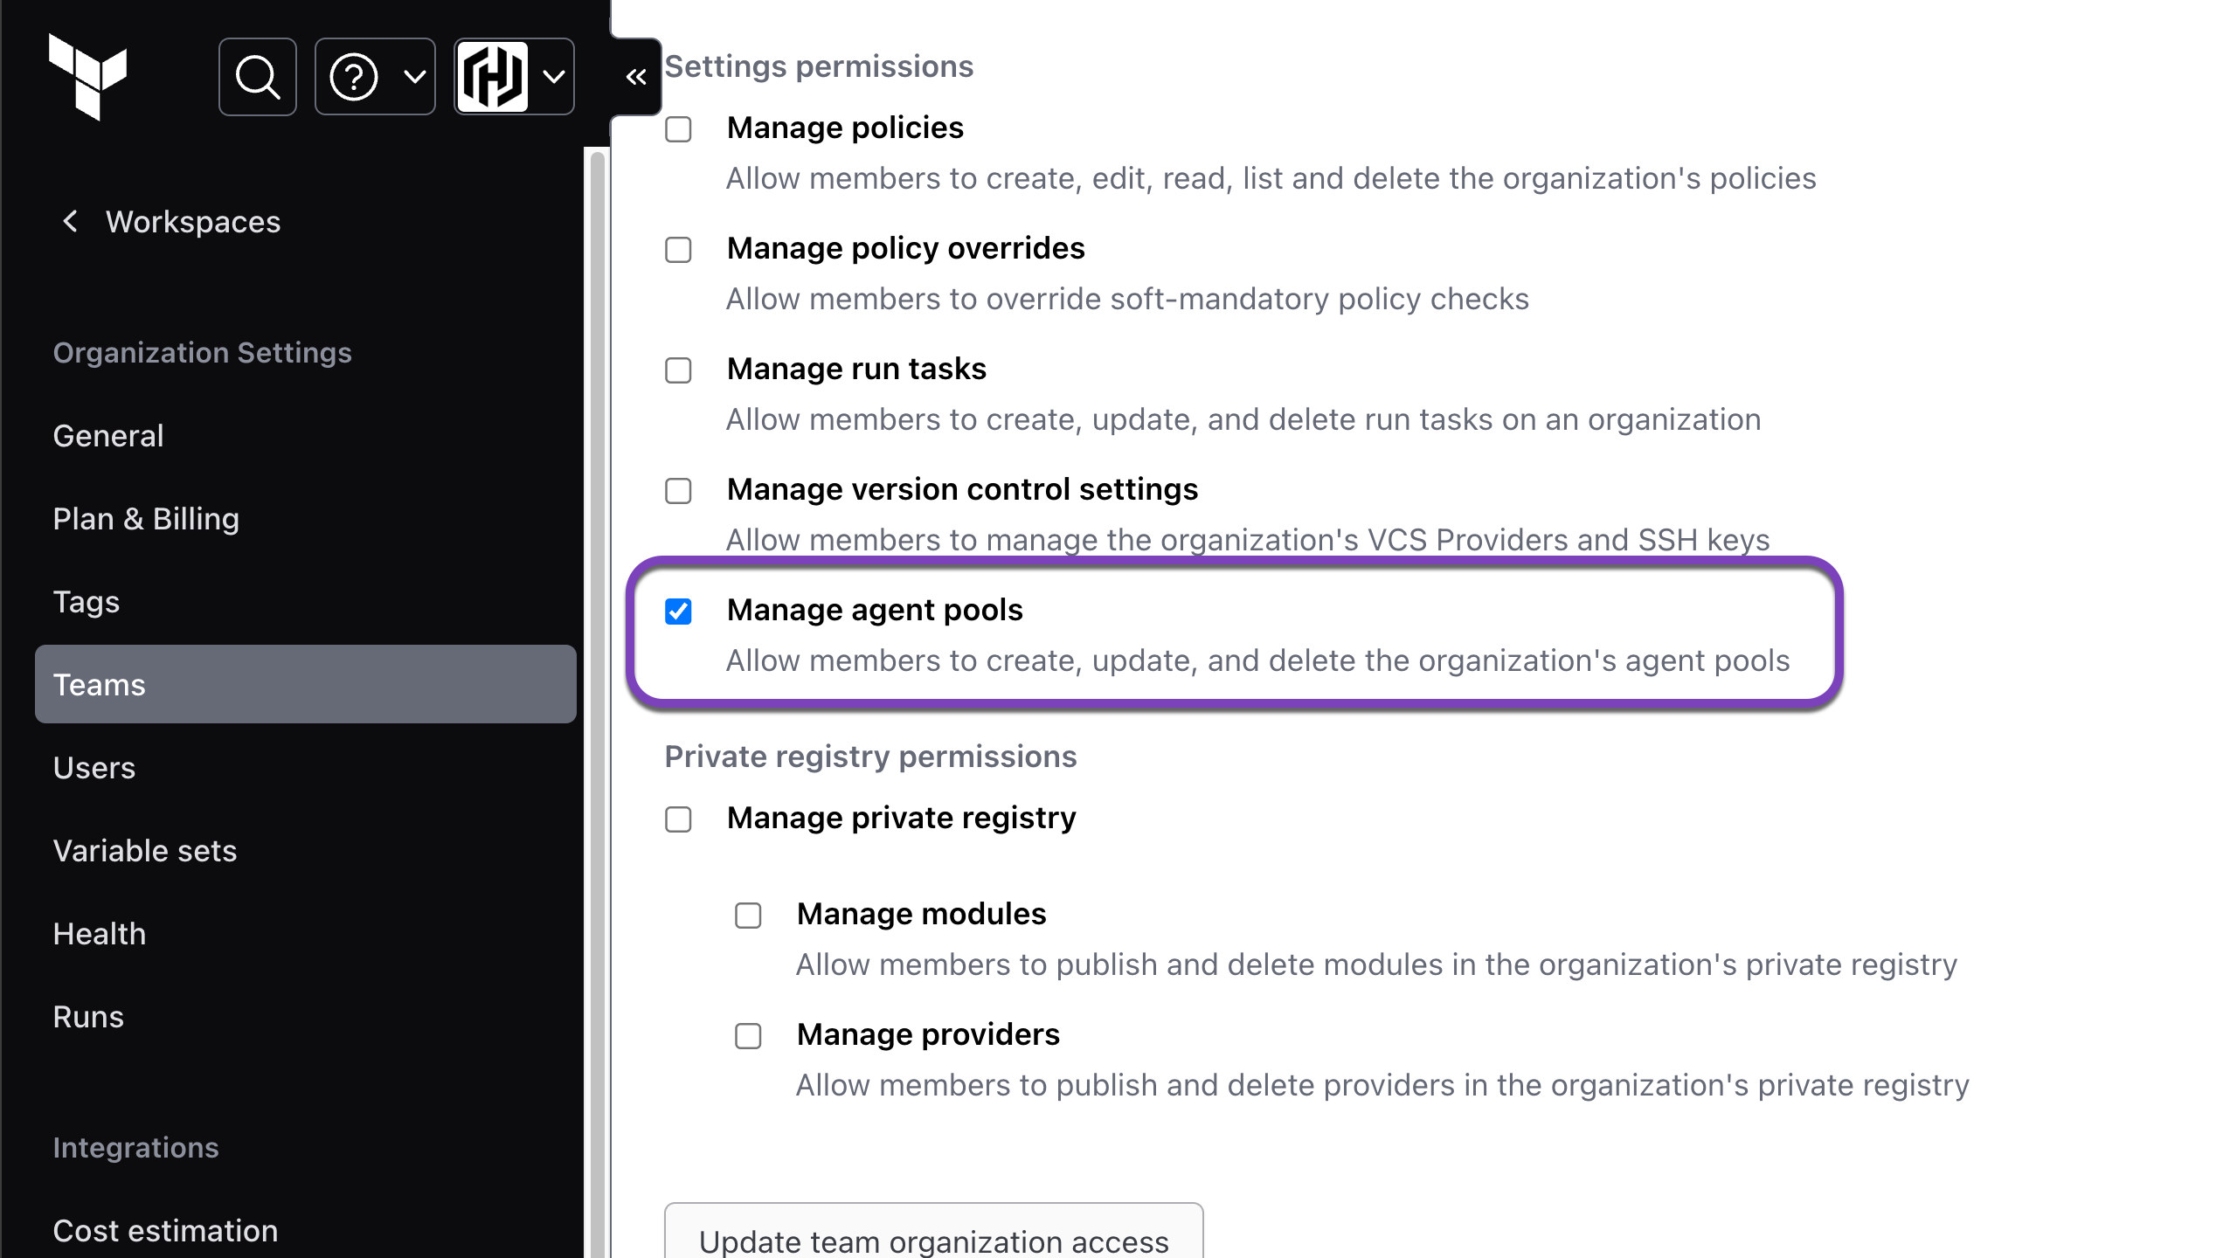Click the HashiCorp organization avatar
The height and width of the screenshot is (1258, 2237).
click(x=493, y=77)
